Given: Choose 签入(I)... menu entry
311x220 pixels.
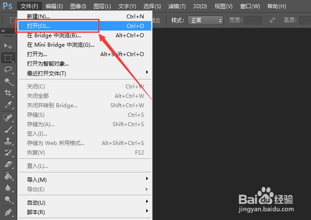Looking at the screenshot, I should click(85, 134).
